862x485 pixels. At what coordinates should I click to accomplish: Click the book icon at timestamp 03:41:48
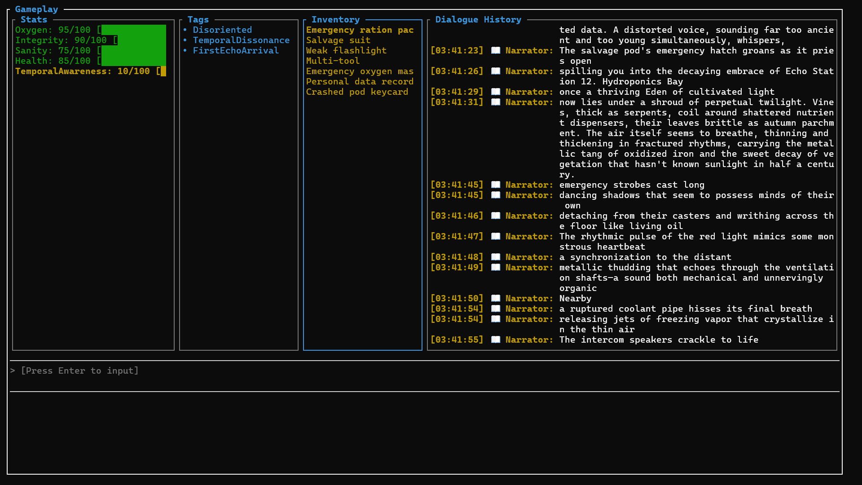(496, 257)
